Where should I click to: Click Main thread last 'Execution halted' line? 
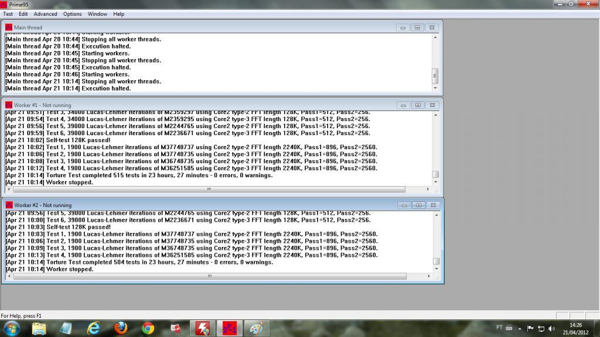point(68,88)
